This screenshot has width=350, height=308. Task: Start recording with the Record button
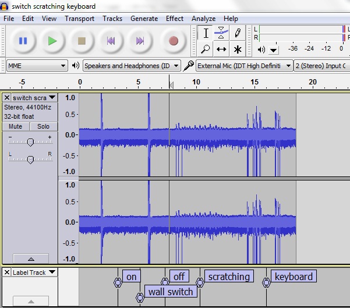click(x=173, y=41)
